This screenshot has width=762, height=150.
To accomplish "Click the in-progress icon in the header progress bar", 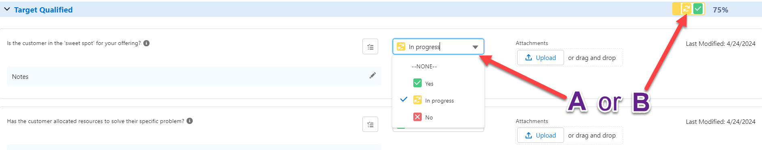I will pos(686,9).
